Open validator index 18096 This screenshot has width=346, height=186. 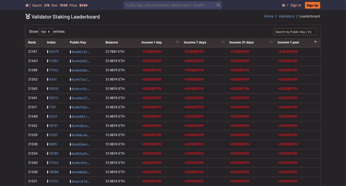click(54, 172)
